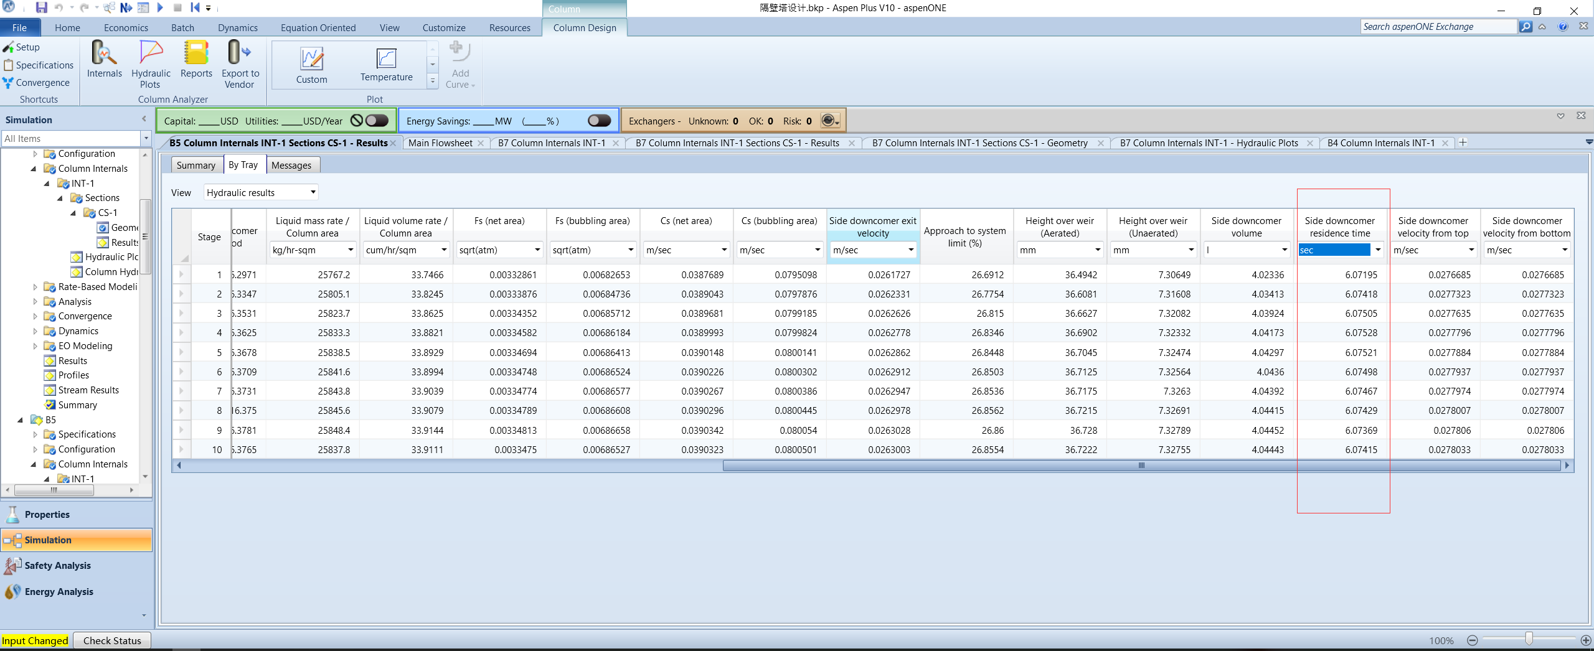Switch to the Main Flowsheet document tab
This screenshot has height=651, width=1594.
pyautogui.click(x=440, y=143)
